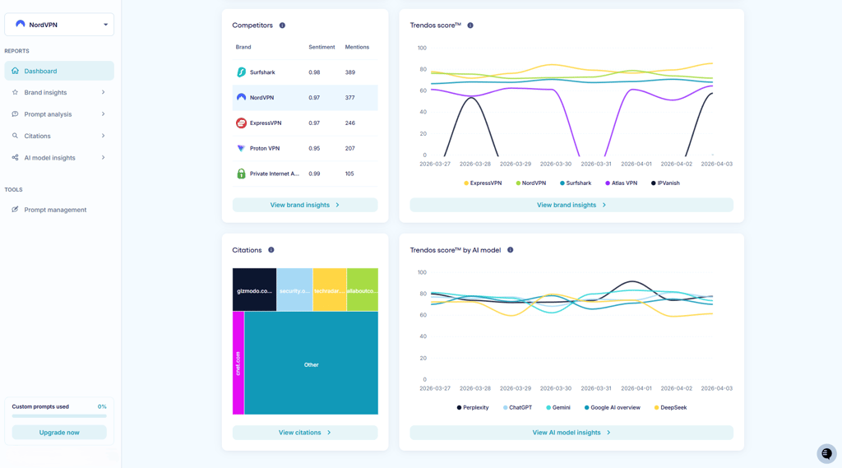
Task: Click the cnet.com magenta treemap tile
Action: (x=238, y=364)
